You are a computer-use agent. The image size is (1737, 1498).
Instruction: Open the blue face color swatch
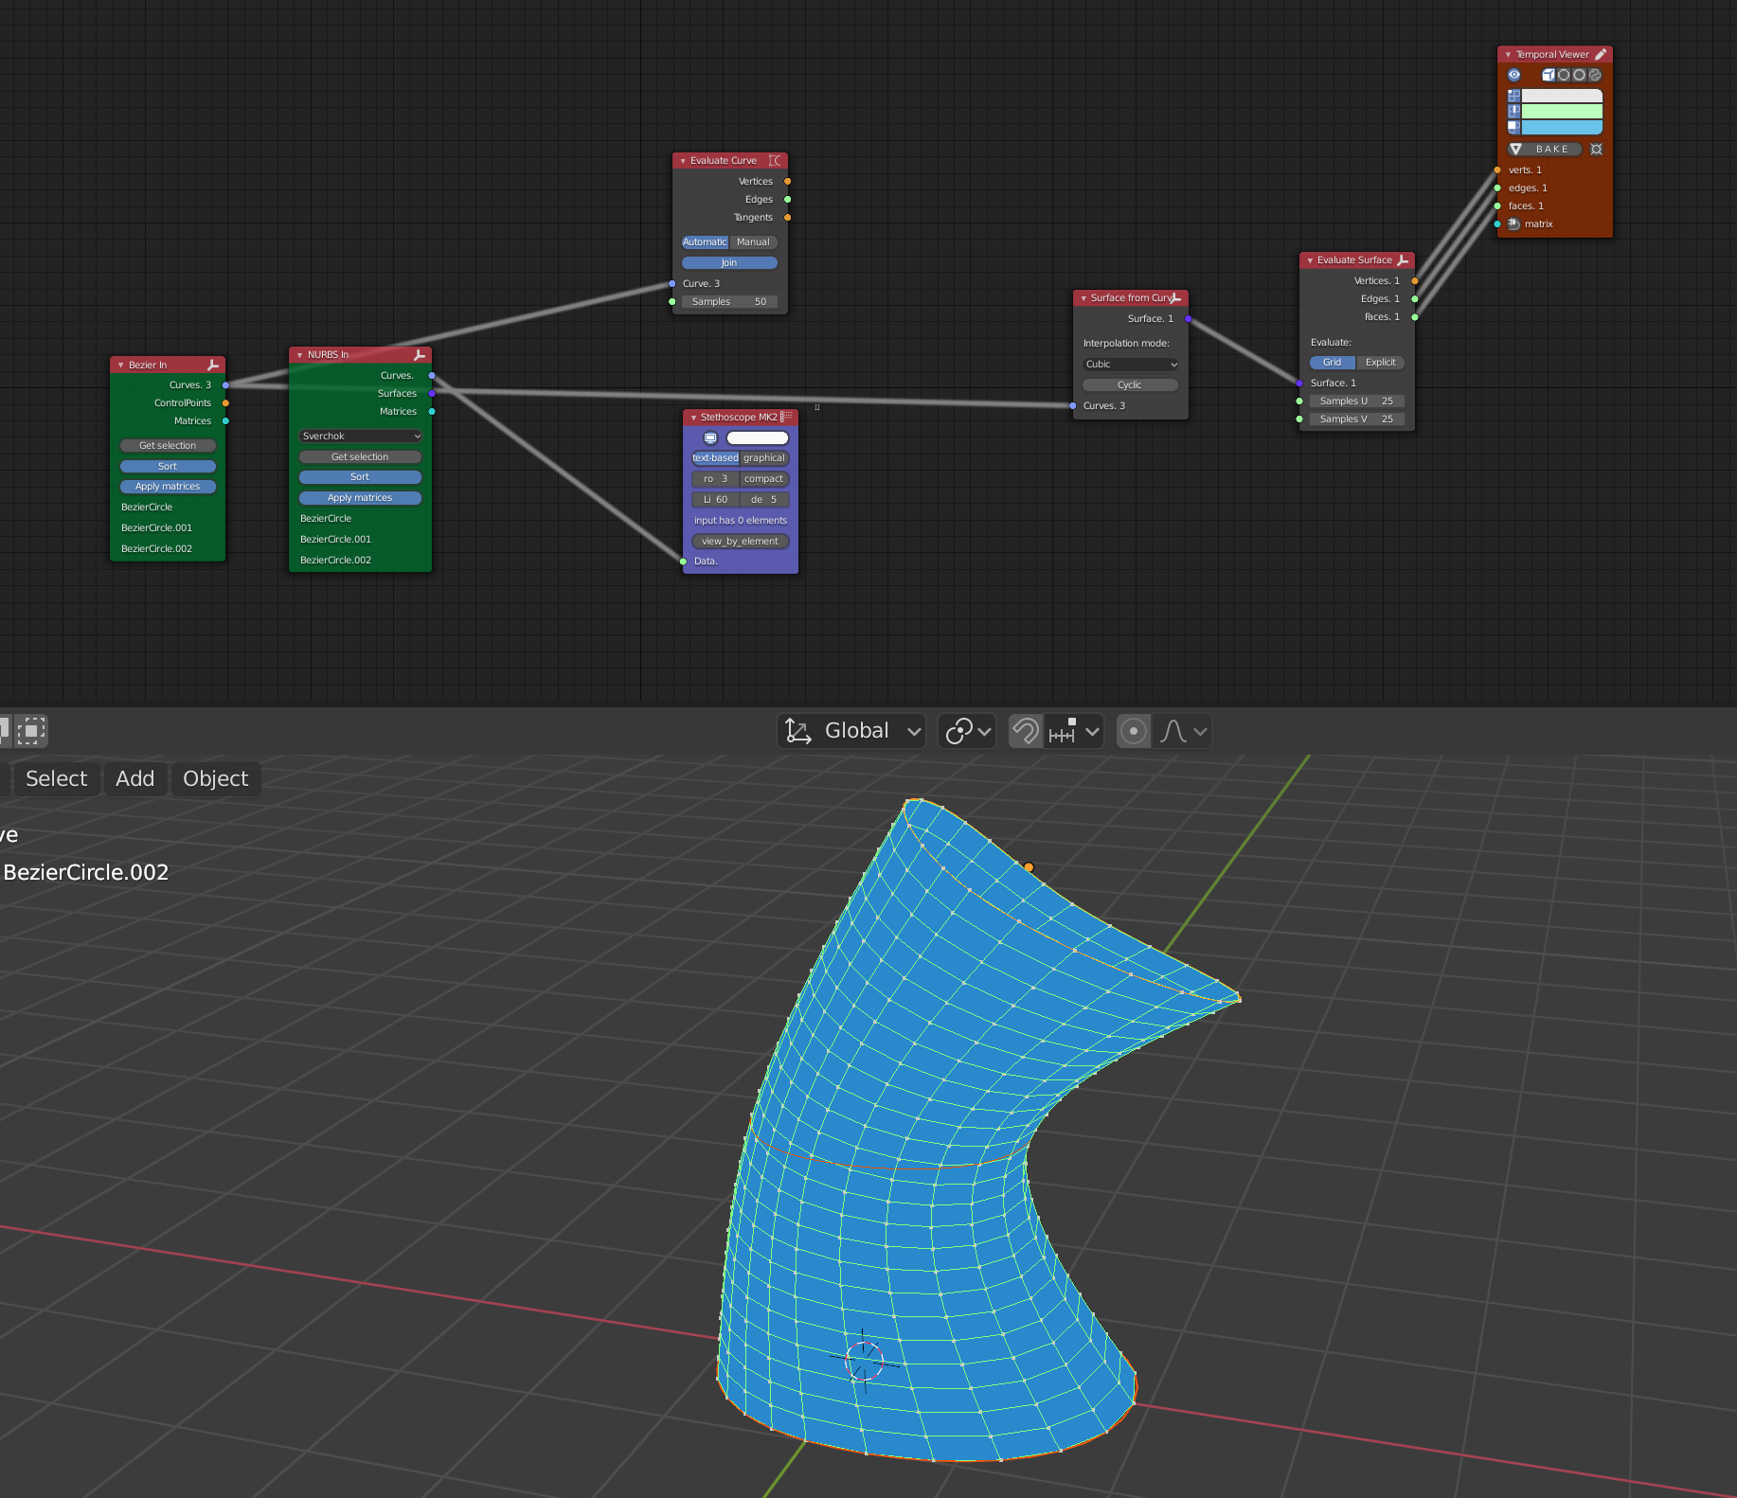tap(1562, 127)
